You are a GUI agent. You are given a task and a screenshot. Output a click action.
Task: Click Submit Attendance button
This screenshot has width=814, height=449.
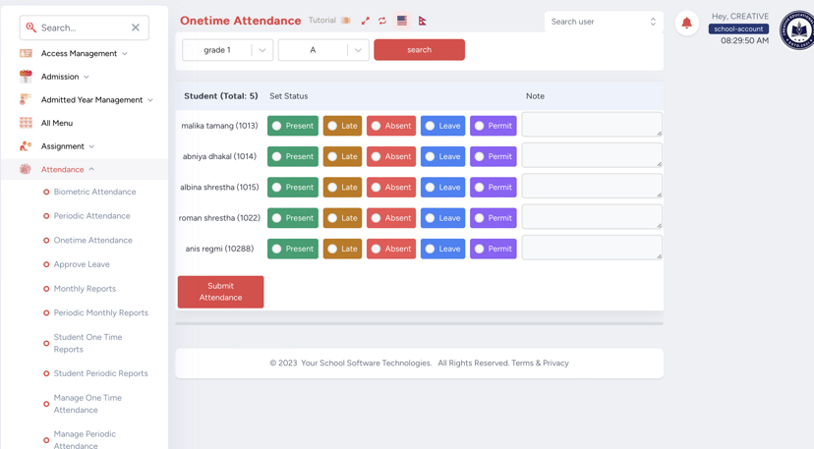[220, 292]
